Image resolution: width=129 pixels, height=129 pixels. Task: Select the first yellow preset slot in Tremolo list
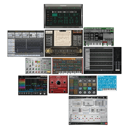pyautogui.click(x=72, y=80)
